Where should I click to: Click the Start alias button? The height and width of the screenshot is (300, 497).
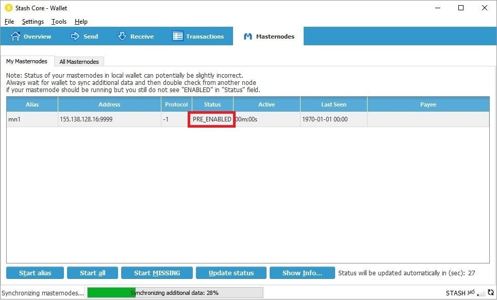tap(35, 273)
